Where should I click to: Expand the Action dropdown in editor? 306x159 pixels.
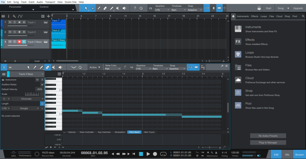point(95,67)
